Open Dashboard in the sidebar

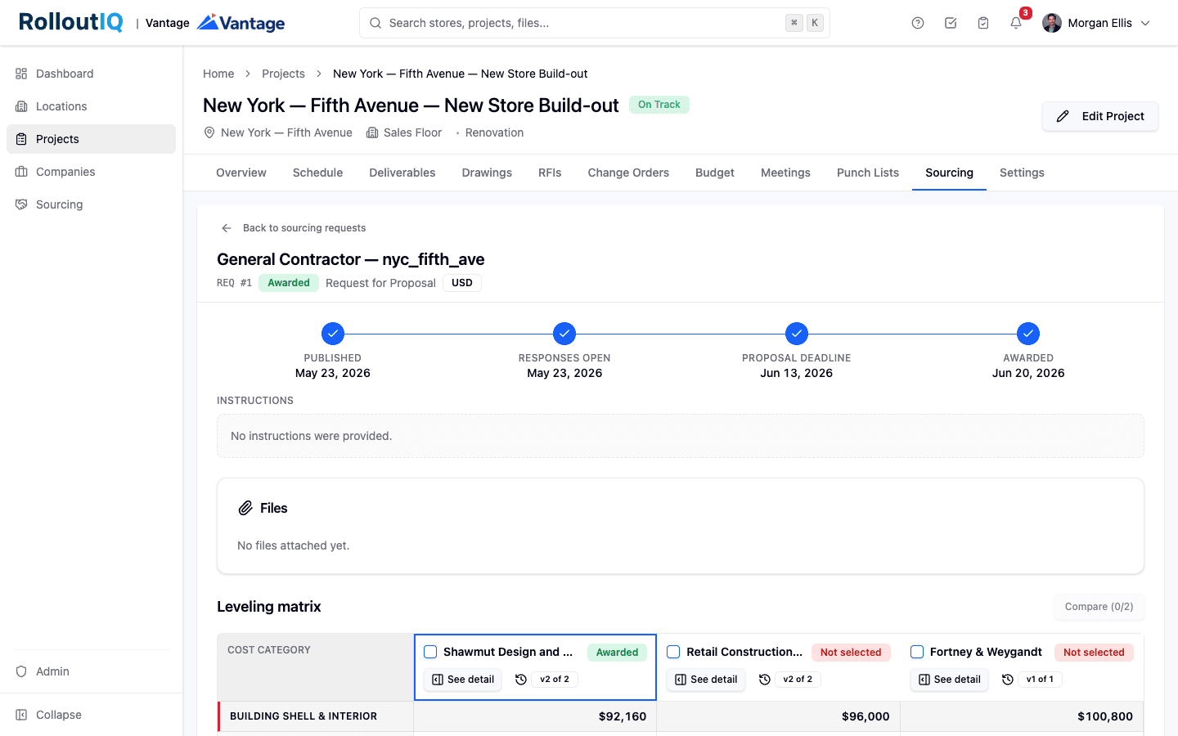[91, 74]
